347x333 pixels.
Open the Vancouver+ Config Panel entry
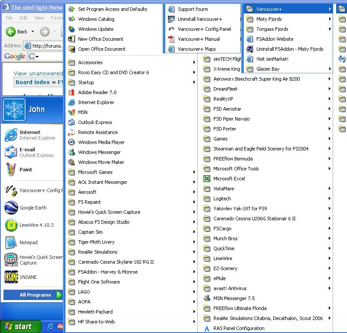[204, 29]
